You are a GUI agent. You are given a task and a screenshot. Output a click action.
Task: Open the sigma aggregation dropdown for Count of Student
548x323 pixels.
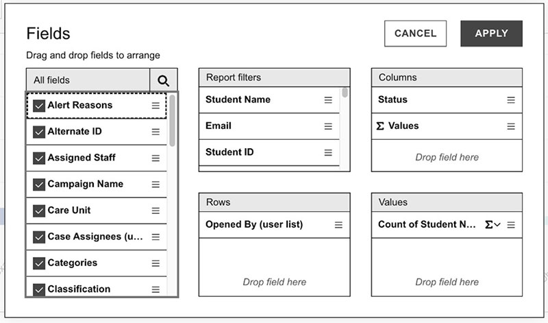coord(493,225)
